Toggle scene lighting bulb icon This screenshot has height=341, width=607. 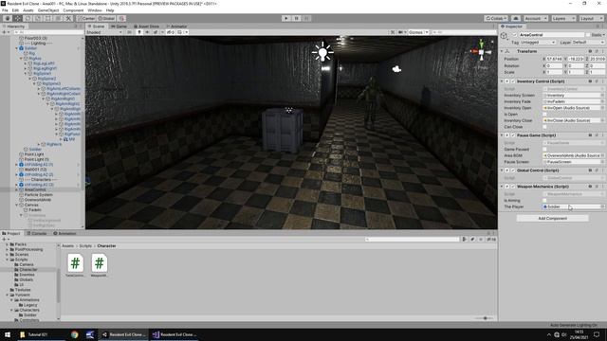coord(139,32)
